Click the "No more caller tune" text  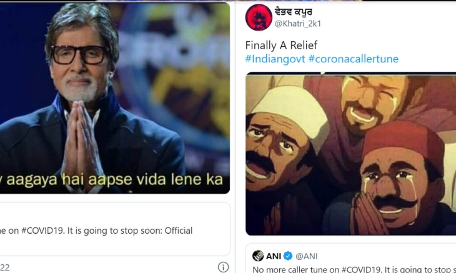coord(299,269)
